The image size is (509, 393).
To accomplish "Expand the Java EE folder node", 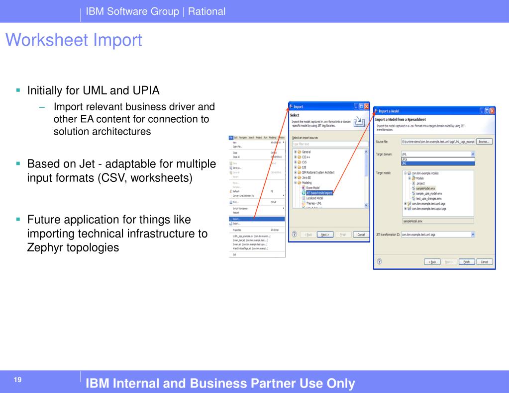I will tap(296, 177).
